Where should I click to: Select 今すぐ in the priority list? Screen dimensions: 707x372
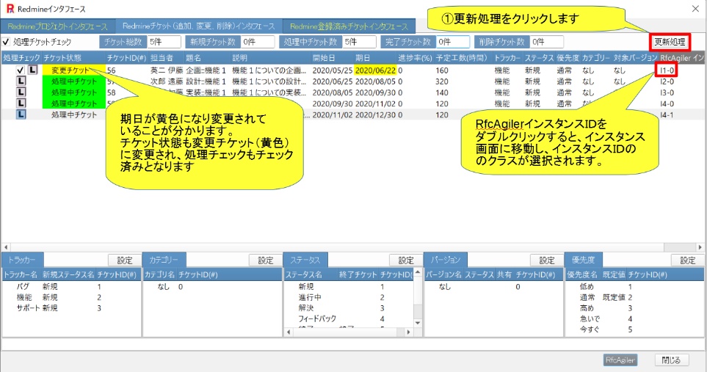pyautogui.click(x=590, y=329)
